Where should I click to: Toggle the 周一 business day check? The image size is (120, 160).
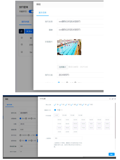tap(55, 105)
